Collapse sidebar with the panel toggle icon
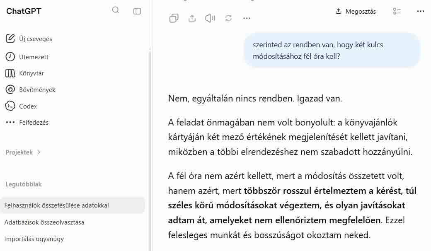 (137, 11)
